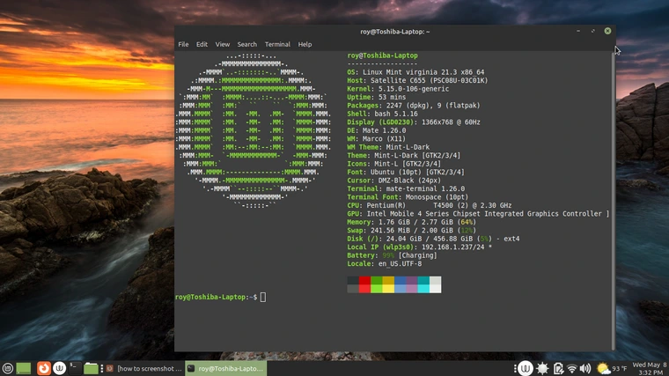Close the terminal with green X button
This screenshot has height=376, width=669.
[x=607, y=31]
